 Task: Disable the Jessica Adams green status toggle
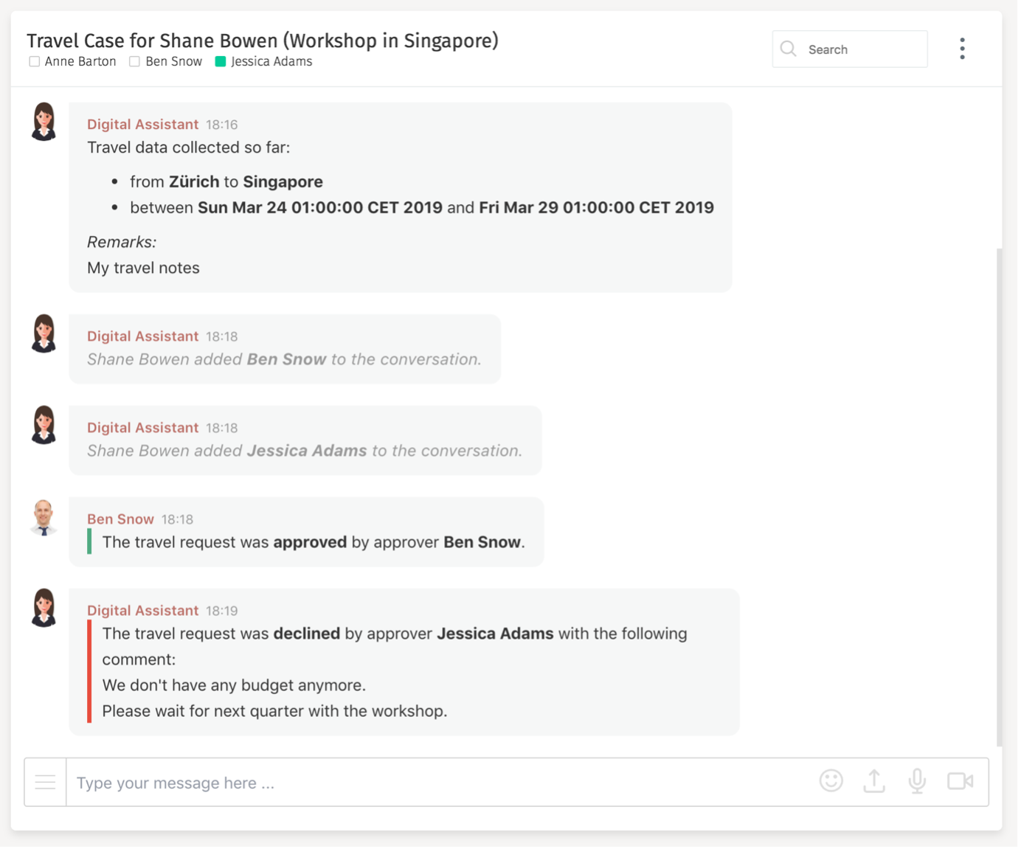click(x=219, y=62)
